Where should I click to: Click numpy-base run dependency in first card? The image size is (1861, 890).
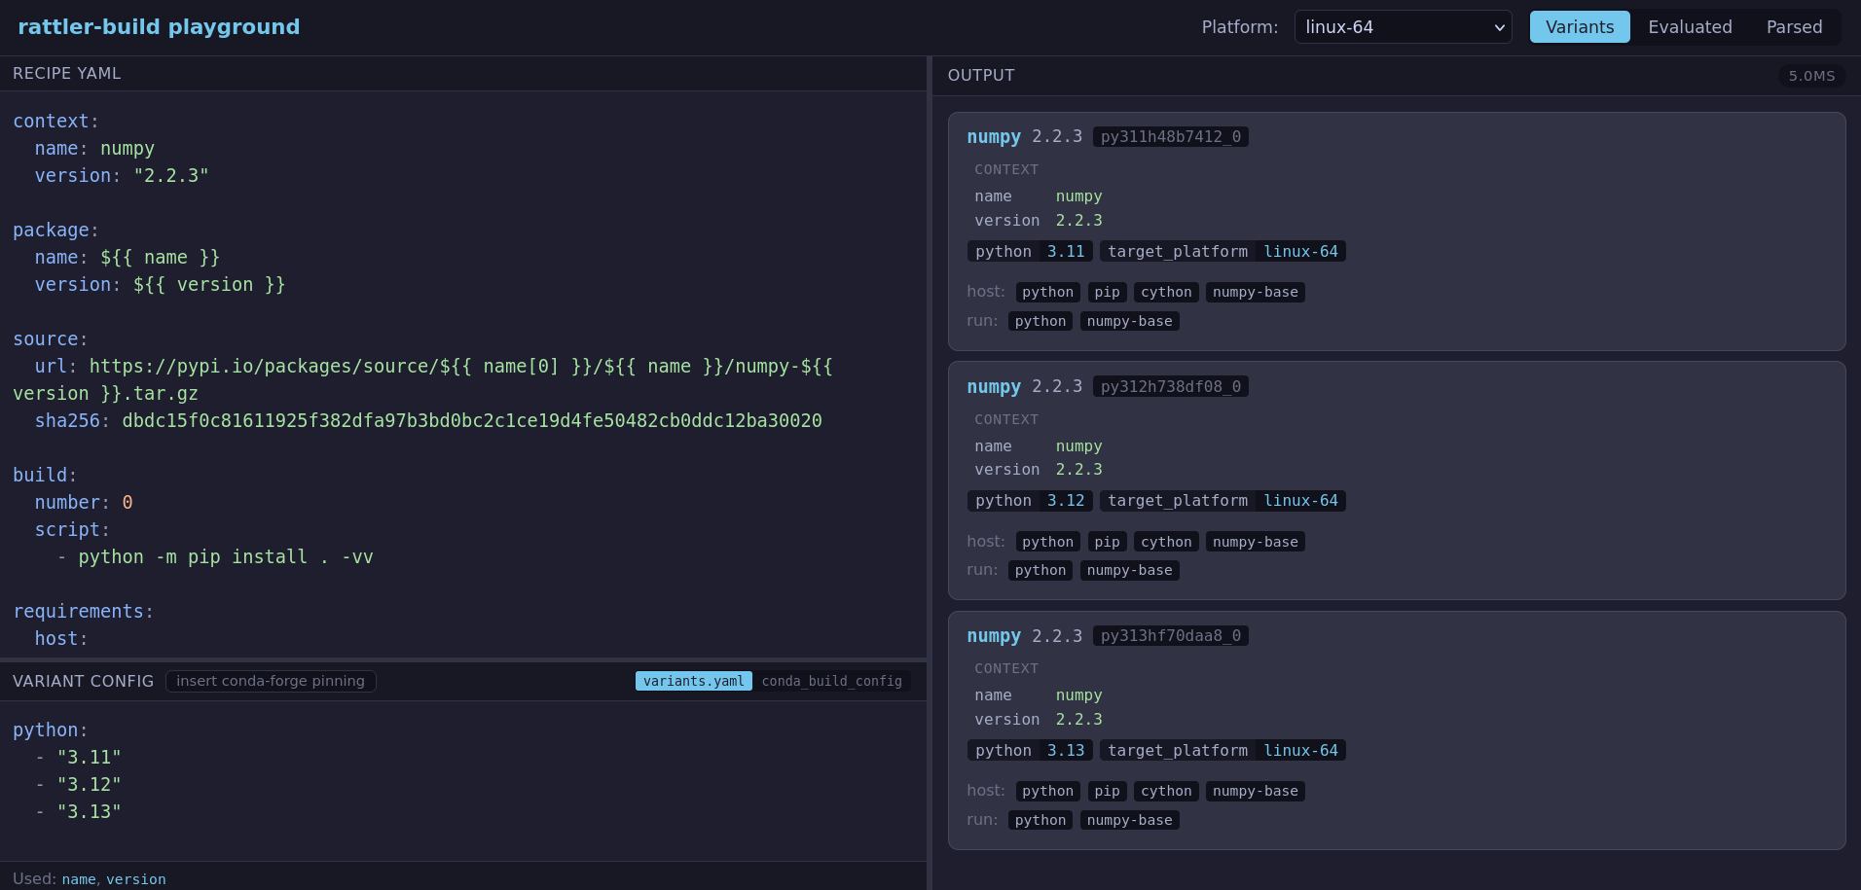pyautogui.click(x=1129, y=321)
